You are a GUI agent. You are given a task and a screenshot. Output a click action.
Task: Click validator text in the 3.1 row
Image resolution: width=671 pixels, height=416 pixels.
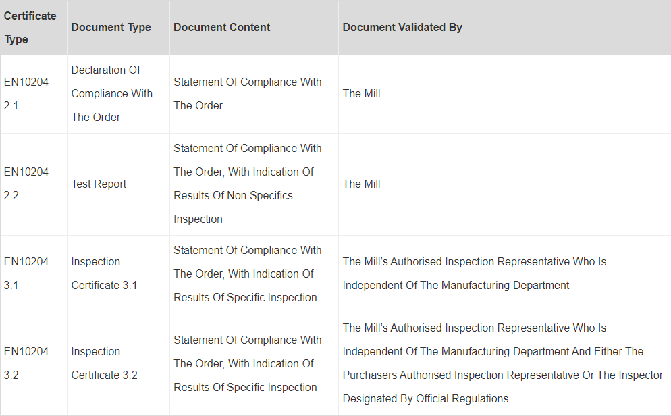(474, 274)
